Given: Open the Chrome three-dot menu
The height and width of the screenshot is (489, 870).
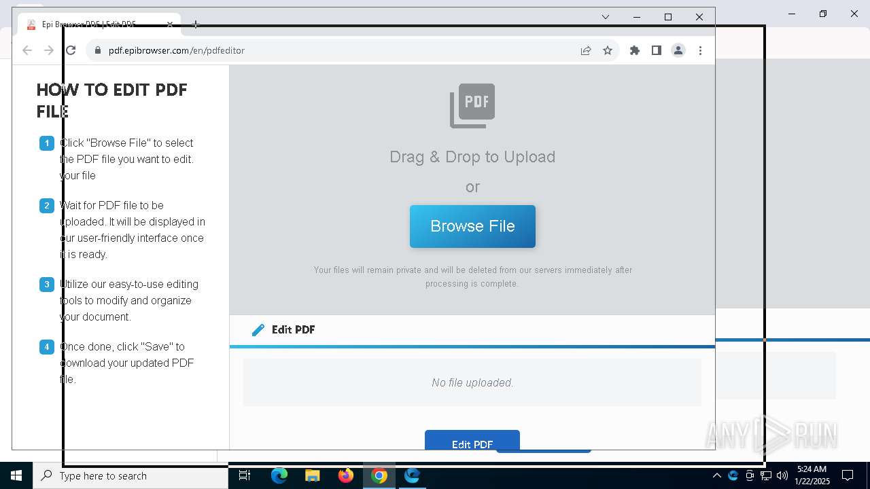Looking at the screenshot, I should point(700,50).
